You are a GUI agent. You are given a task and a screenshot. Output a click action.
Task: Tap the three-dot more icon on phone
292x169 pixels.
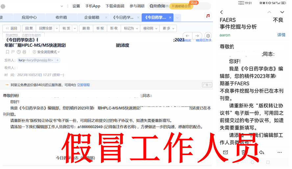(x=280, y=152)
